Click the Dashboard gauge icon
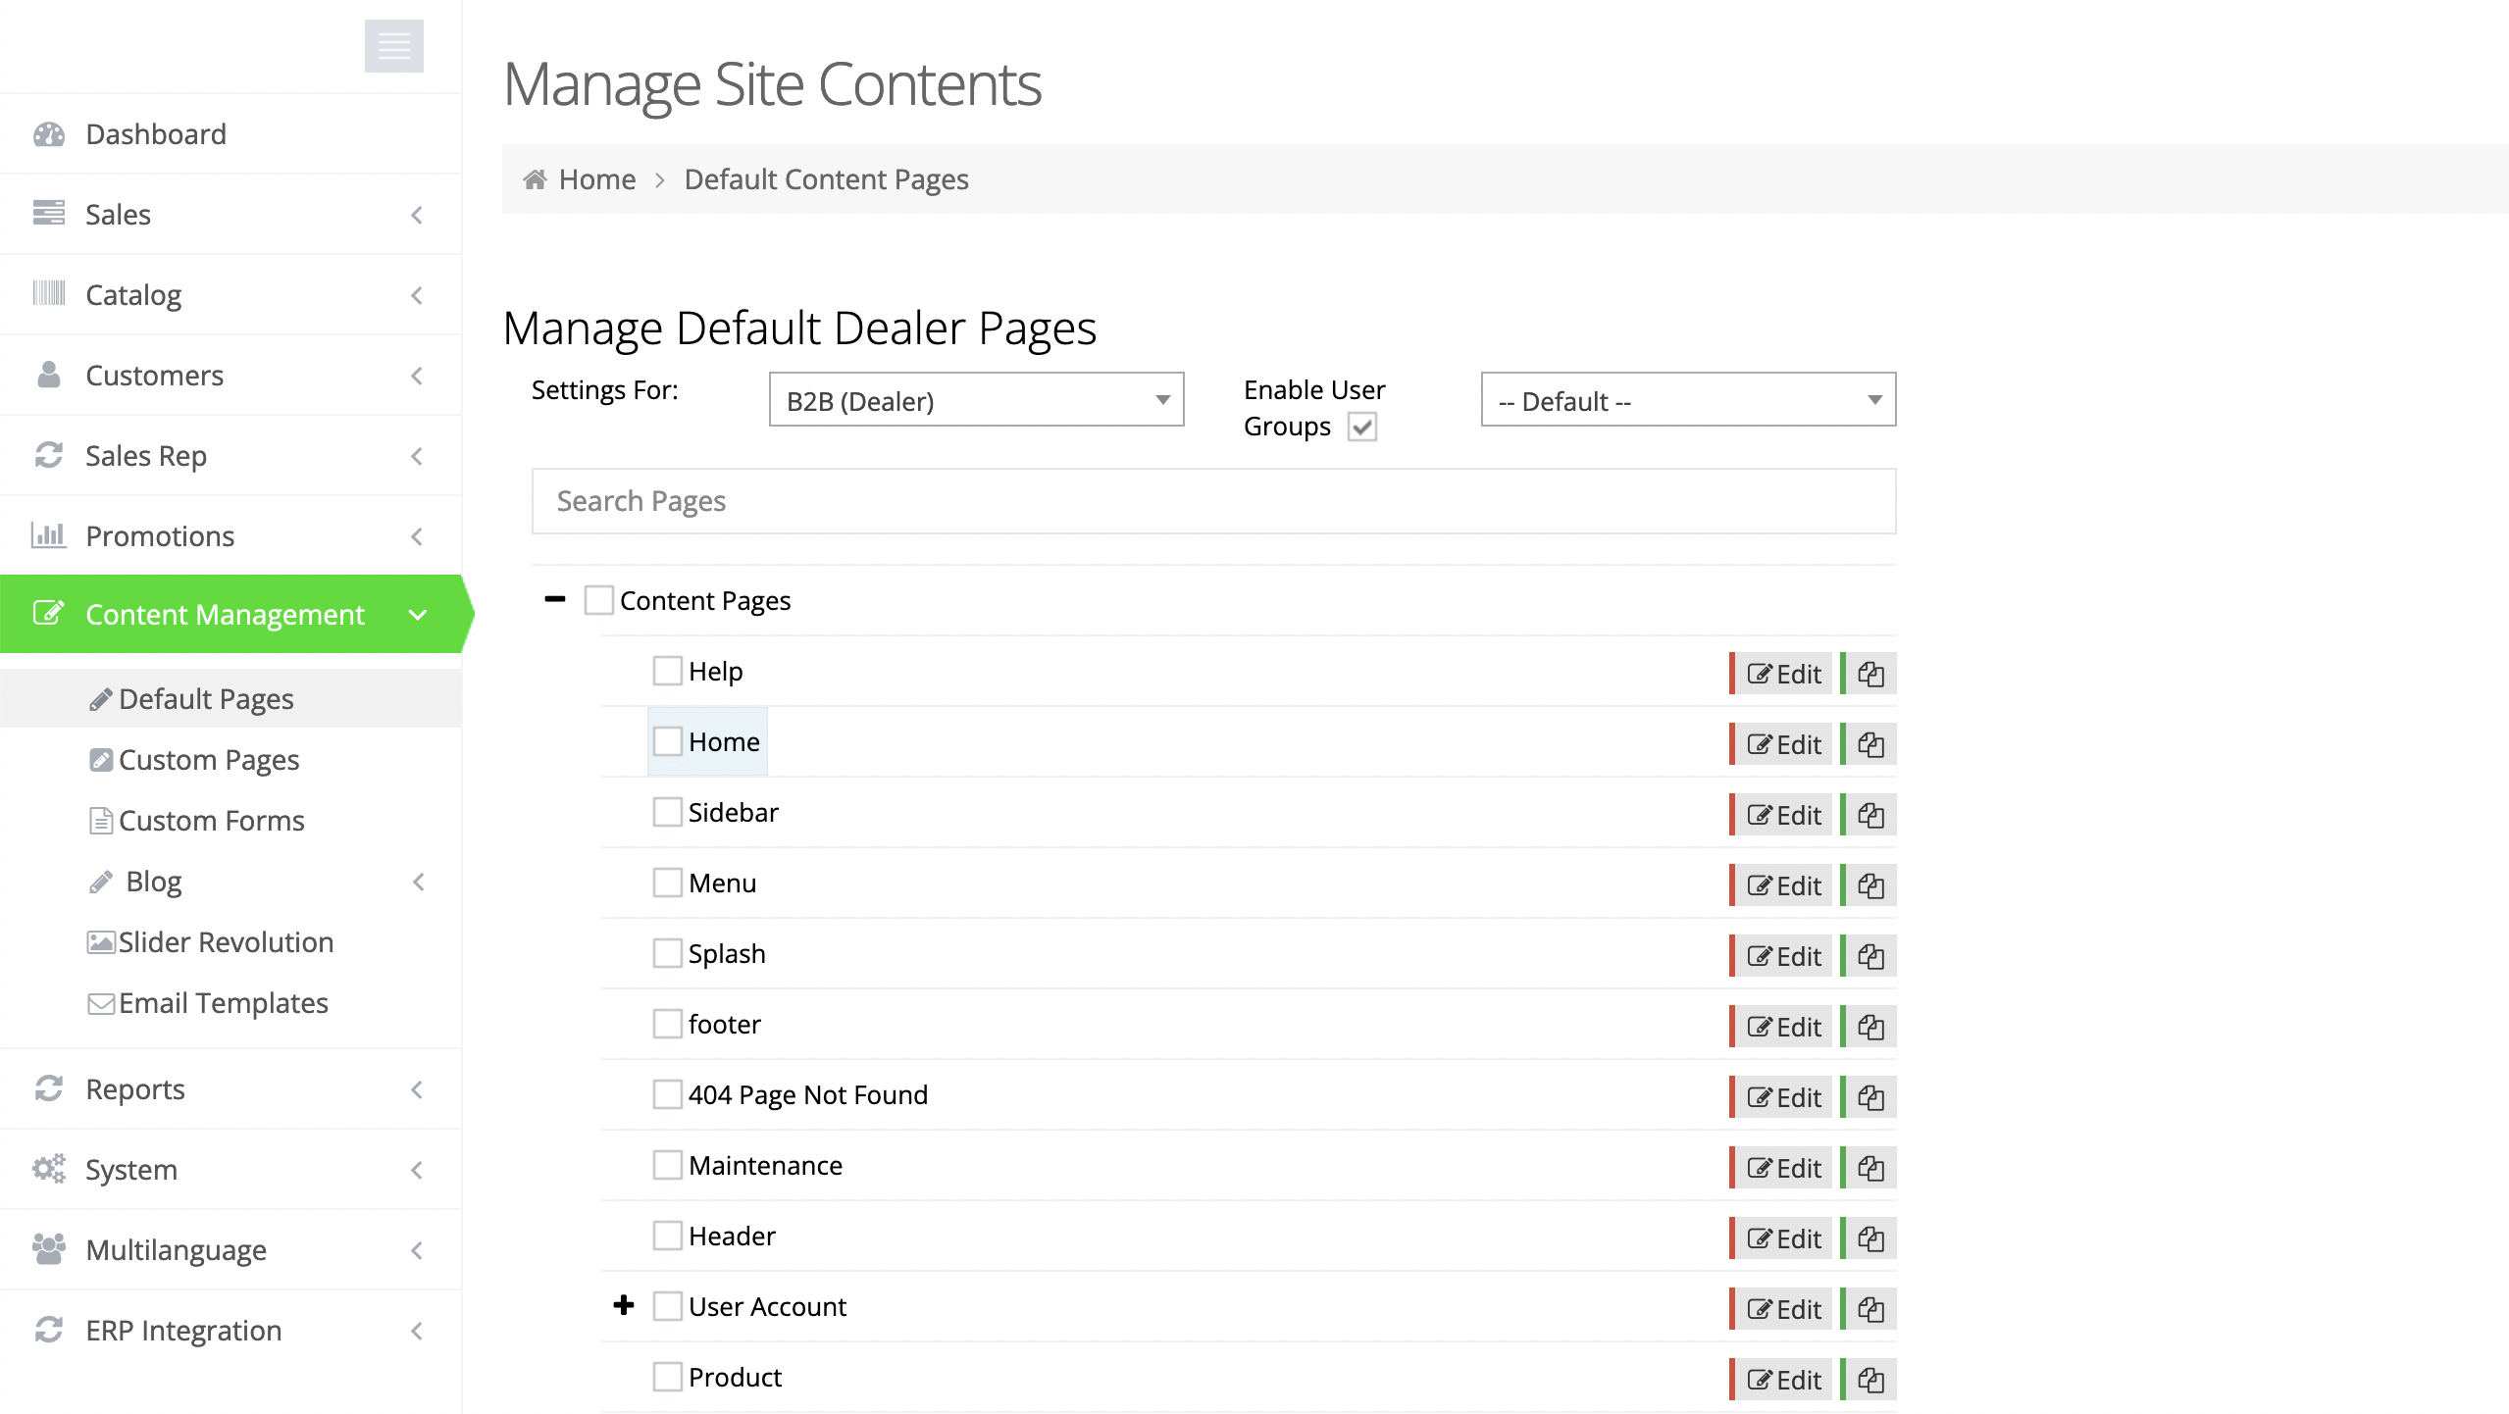2509x1414 pixels. pos(49,134)
